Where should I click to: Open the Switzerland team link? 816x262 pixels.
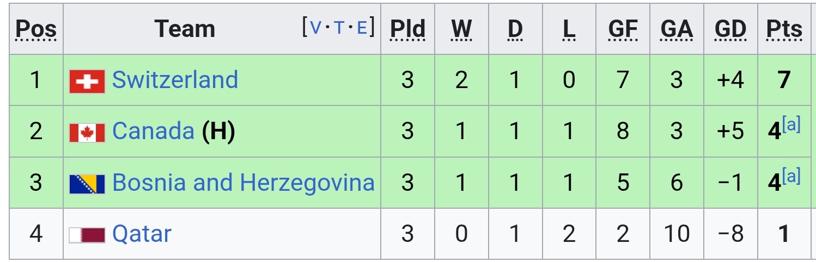(175, 80)
